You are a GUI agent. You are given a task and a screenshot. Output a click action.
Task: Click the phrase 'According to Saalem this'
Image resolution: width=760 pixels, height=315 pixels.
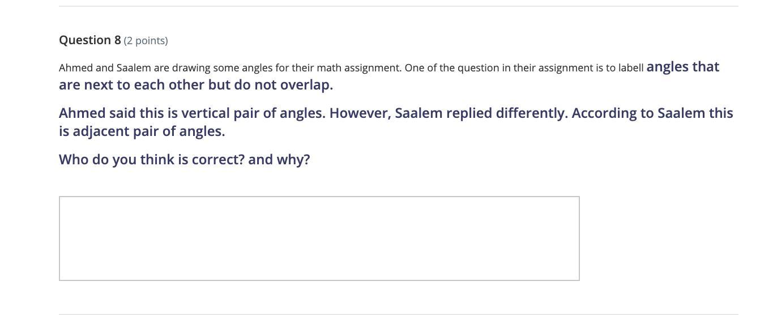[x=652, y=113]
